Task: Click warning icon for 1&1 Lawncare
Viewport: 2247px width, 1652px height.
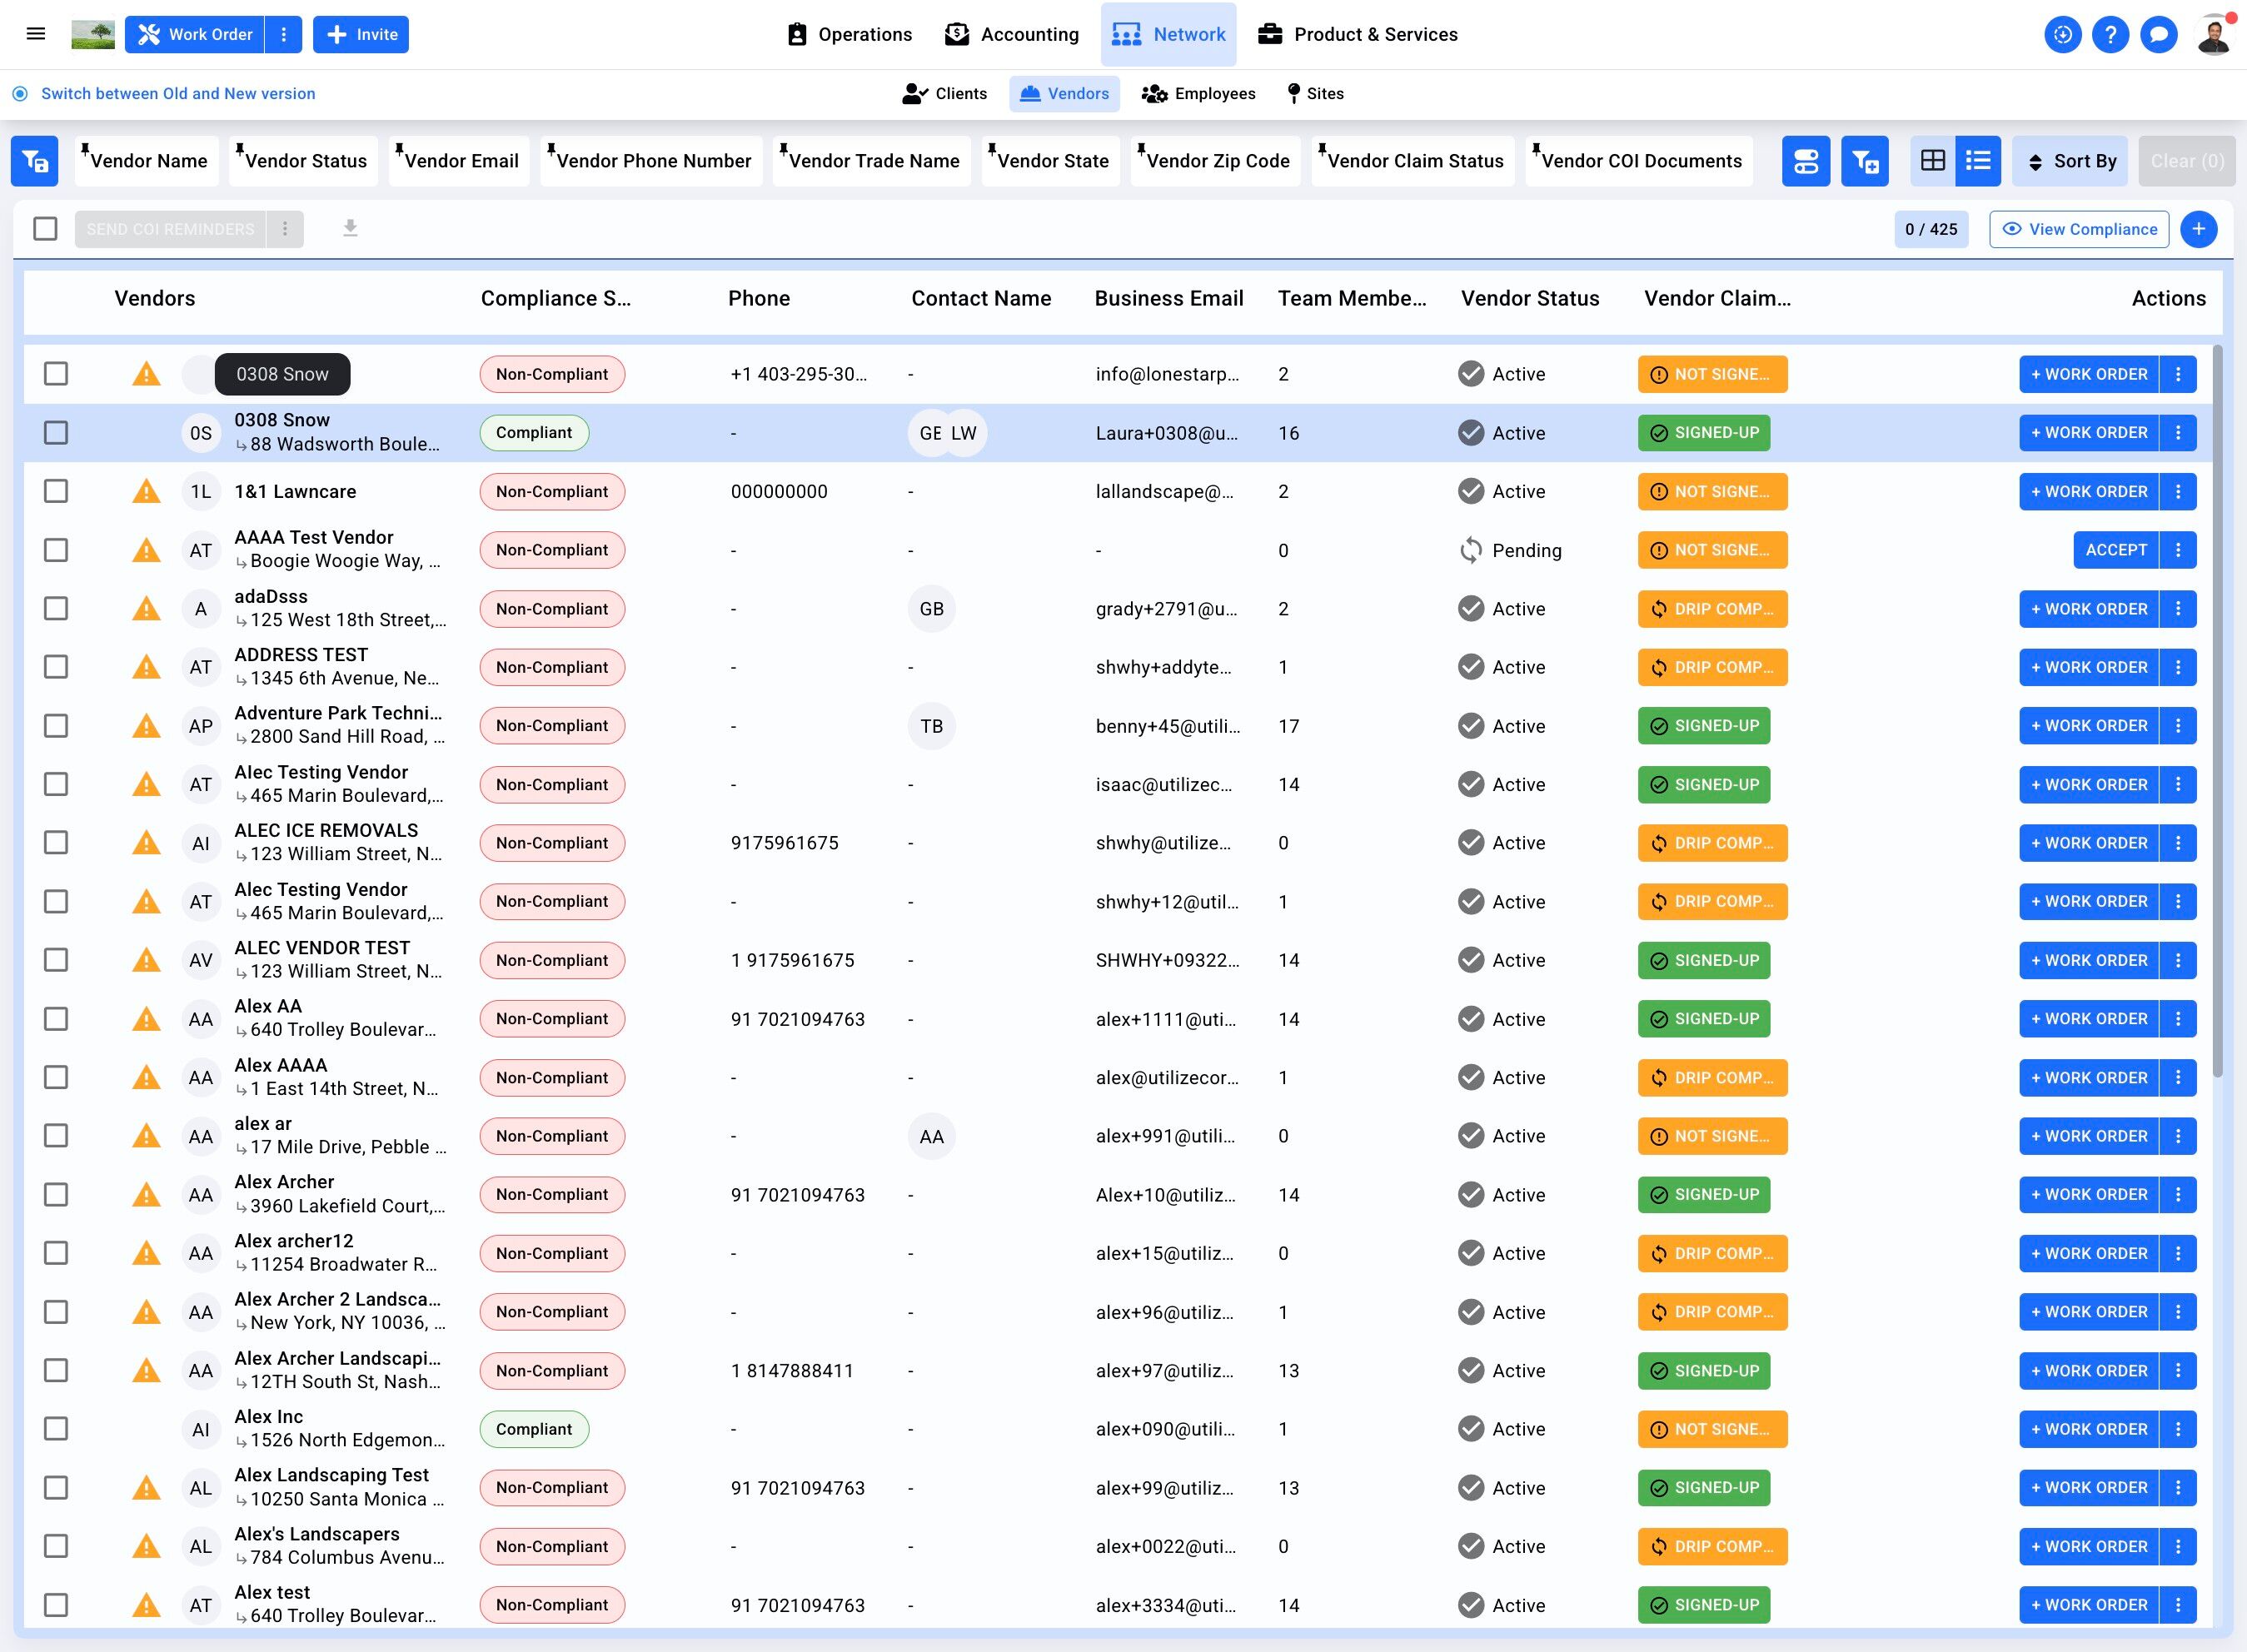Action: 146,492
